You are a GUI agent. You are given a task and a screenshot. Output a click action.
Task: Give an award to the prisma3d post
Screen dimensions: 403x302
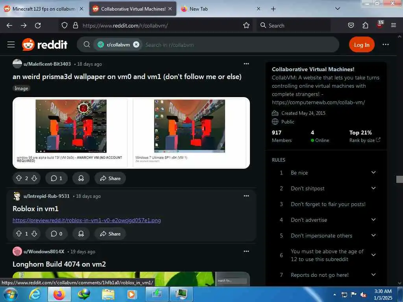[x=81, y=178]
